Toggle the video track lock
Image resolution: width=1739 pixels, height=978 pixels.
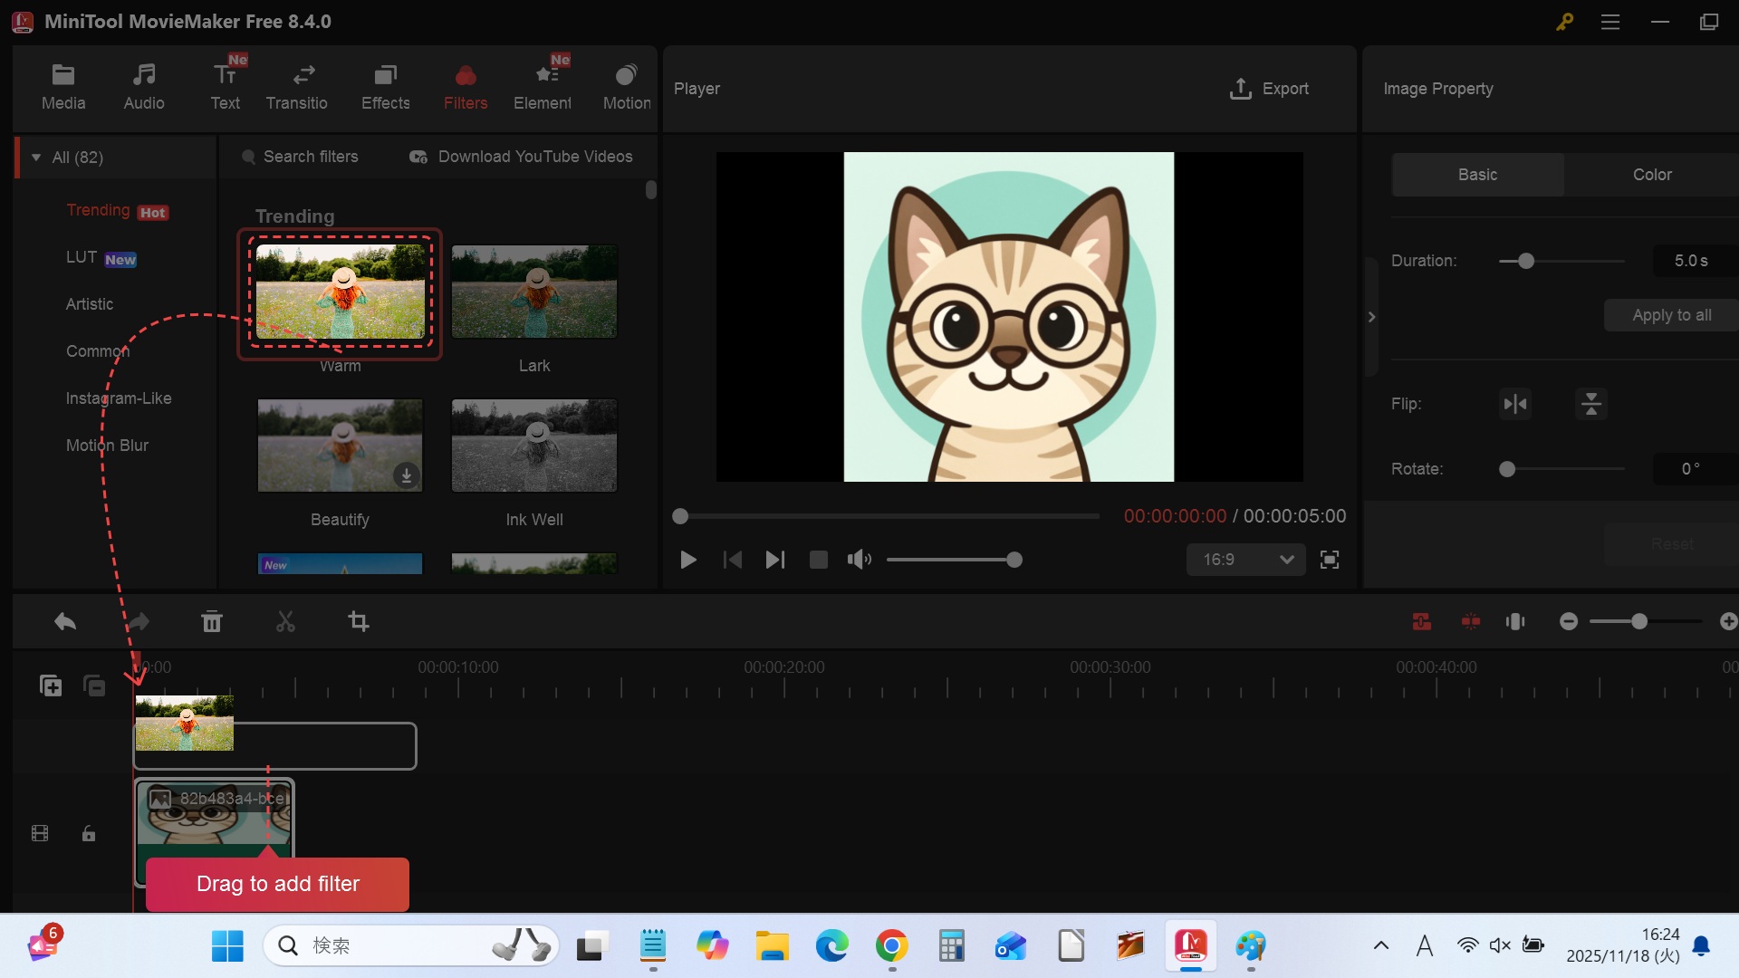(89, 833)
